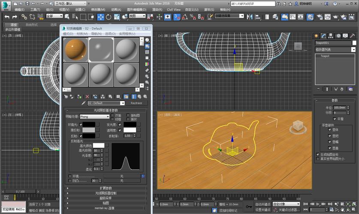Pick material from object with eyedropper
Image resolution: width=359 pixels, height=214 pixels.
coord(83,103)
